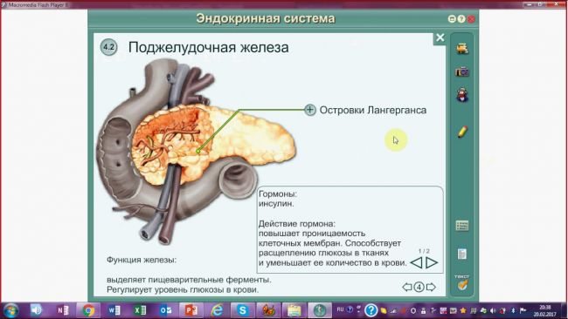Click the Action Center flag in tray
Screen dimensions: 568x319
523,310
